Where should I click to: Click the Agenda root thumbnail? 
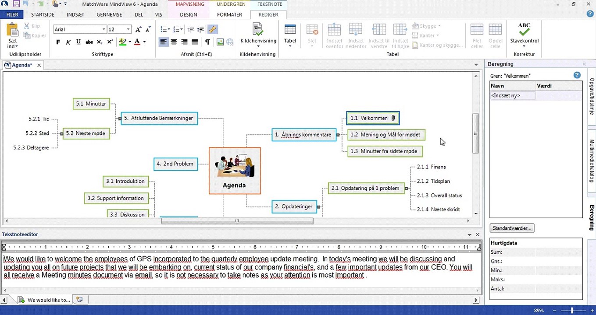[x=235, y=166]
